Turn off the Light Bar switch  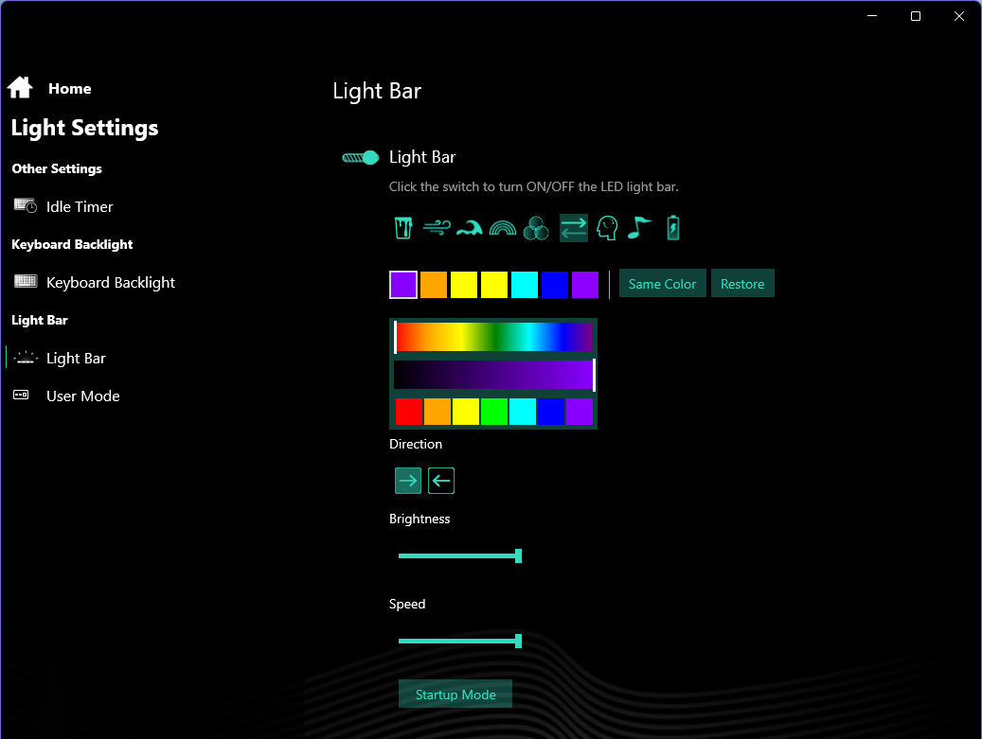(x=360, y=158)
